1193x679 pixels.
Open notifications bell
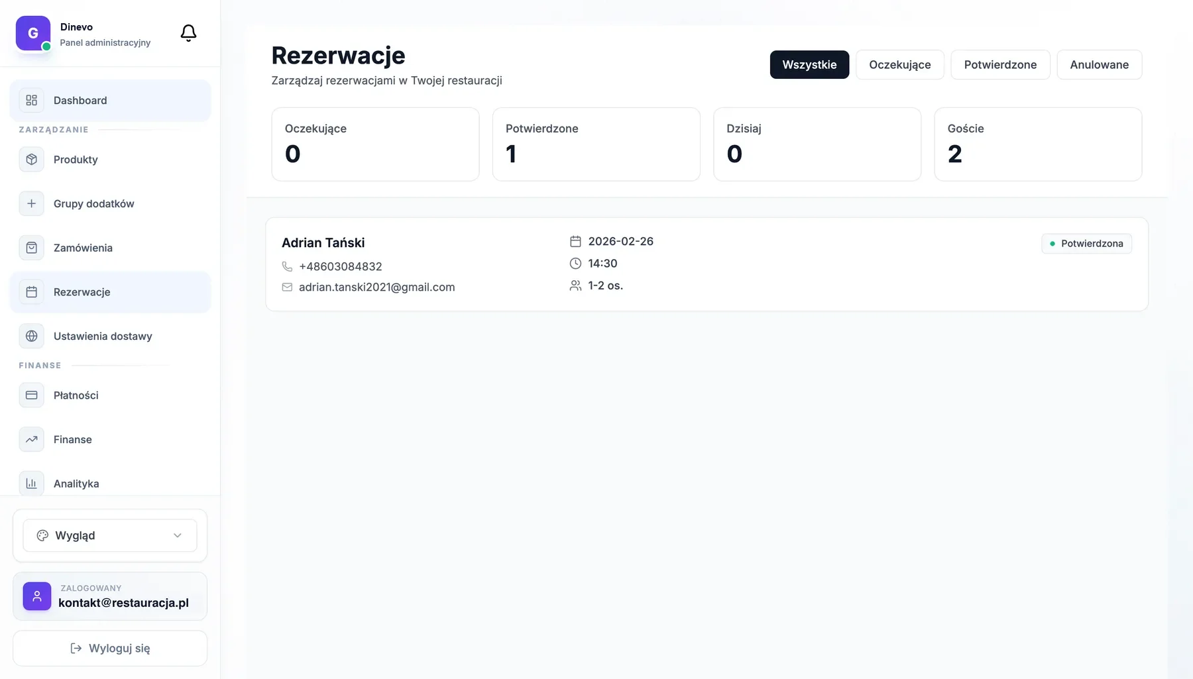tap(188, 33)
